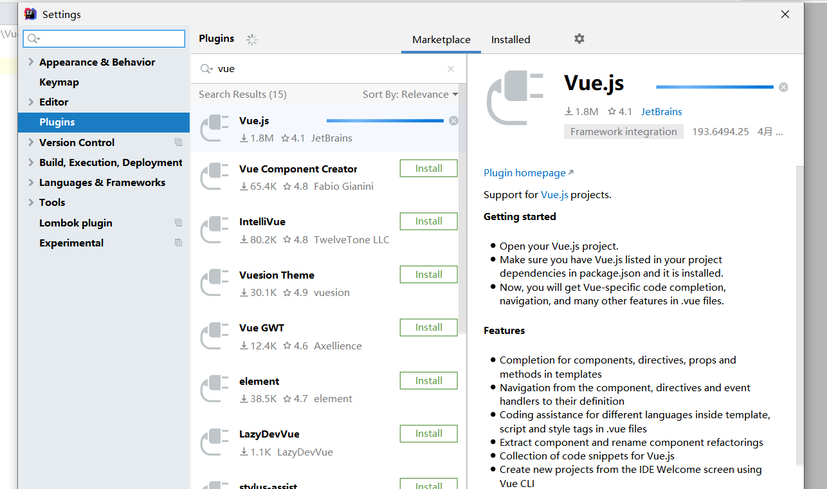Switch to the Marketplace tab
The height and width of the screenshot is (489, 827).
[x=441, y=39]
